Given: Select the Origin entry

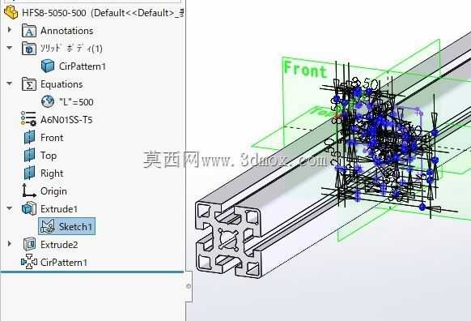Looking at the screenshot, I should pos(53,191).
